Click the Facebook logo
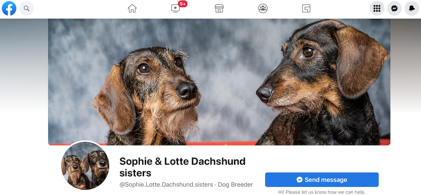This screenshot has width=421, height=195. pos(9,8)
